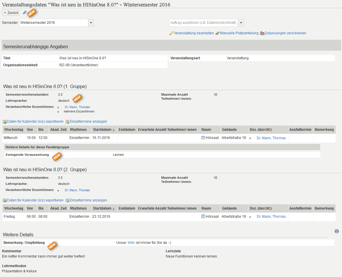342x277 pixels.
Task: Click the Was ist neu in HISinOne 8.0? (2. Gruppe) heading
Action: click(x=45, y=169)
